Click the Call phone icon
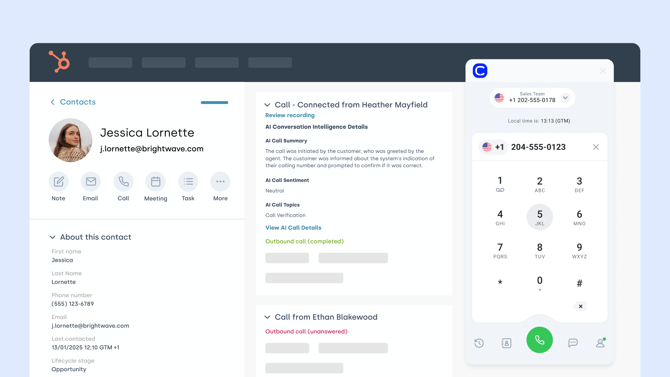 coord(123,182)
